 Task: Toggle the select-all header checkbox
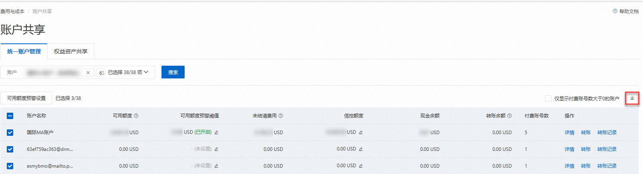[10, 116]
